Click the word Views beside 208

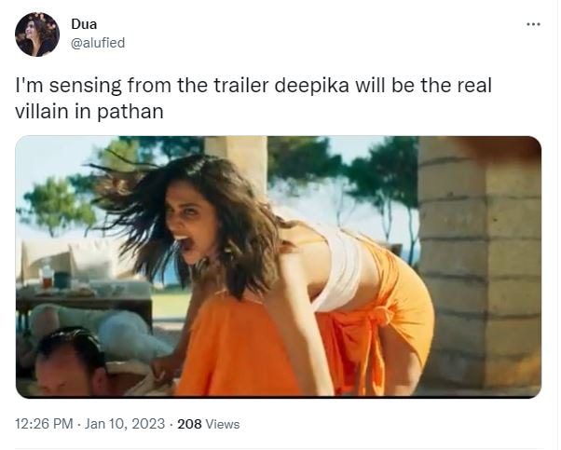(x=223, y=424)
